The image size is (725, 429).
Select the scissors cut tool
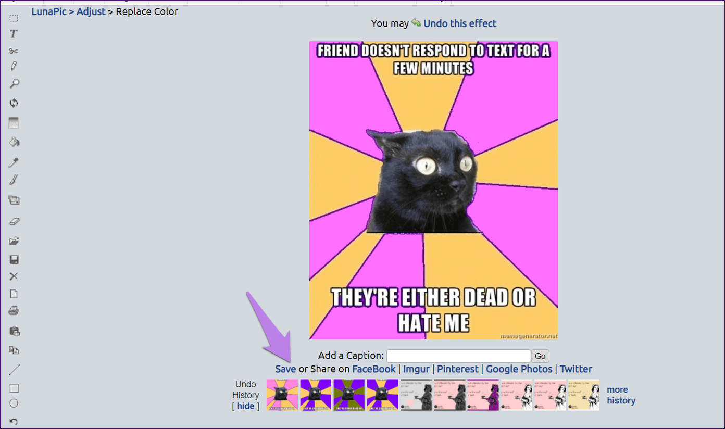point(14,51)
